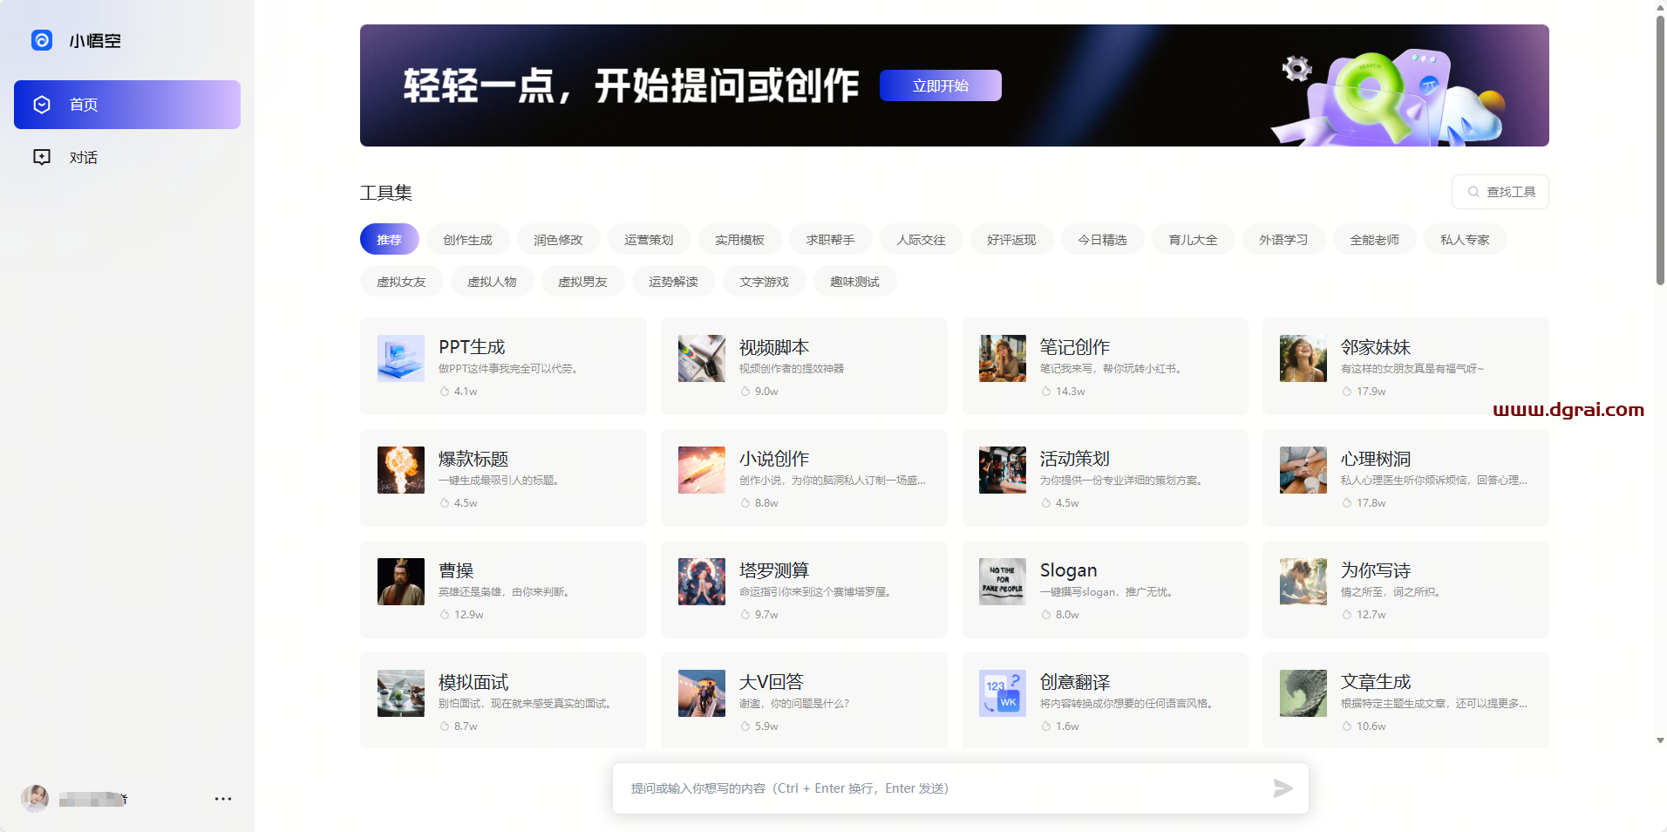This screenshot has width=1667, height=832.
Task: Click the Slogan tool thumbnail
Action: click(1003, 582)
